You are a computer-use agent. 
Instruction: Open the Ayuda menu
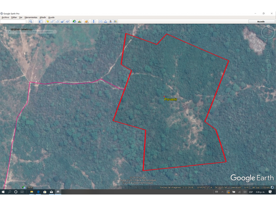pos(51,17)
